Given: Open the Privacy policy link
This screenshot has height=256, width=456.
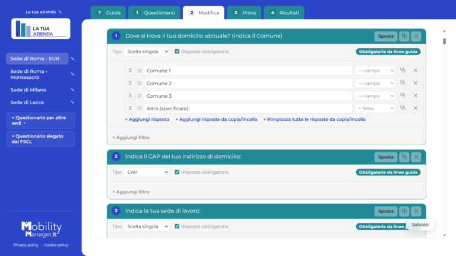Looking at the screenshot, I should tap(26, 245).
